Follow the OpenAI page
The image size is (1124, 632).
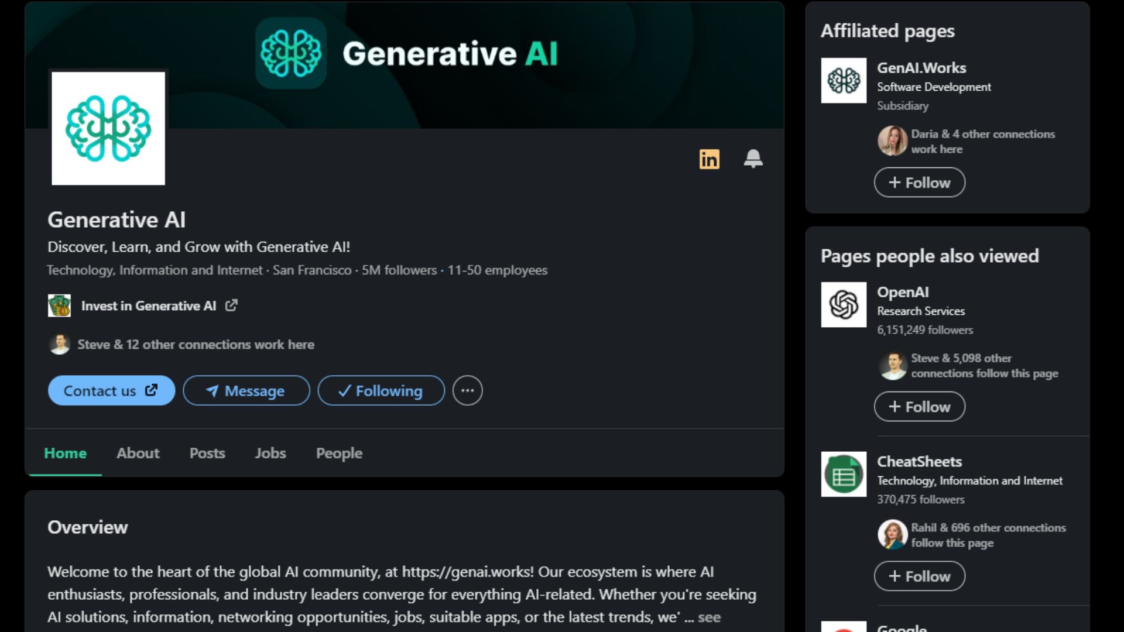[920, 407]
